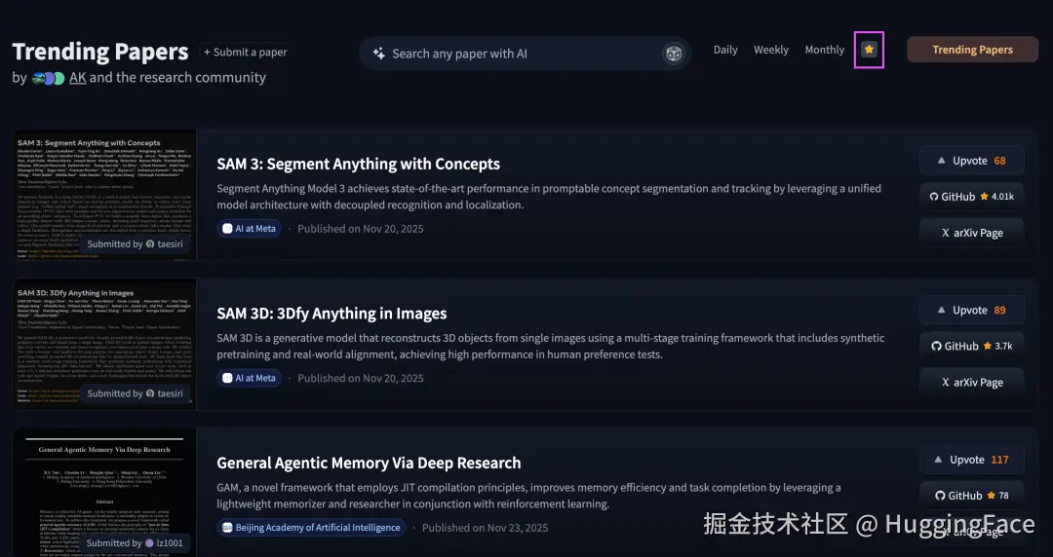Click 'Published on Nov 23, 2025' text
Screen dimensions: 1053x557
(485, 528)
